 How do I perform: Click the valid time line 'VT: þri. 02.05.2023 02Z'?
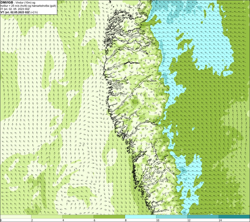coord(15,12)
